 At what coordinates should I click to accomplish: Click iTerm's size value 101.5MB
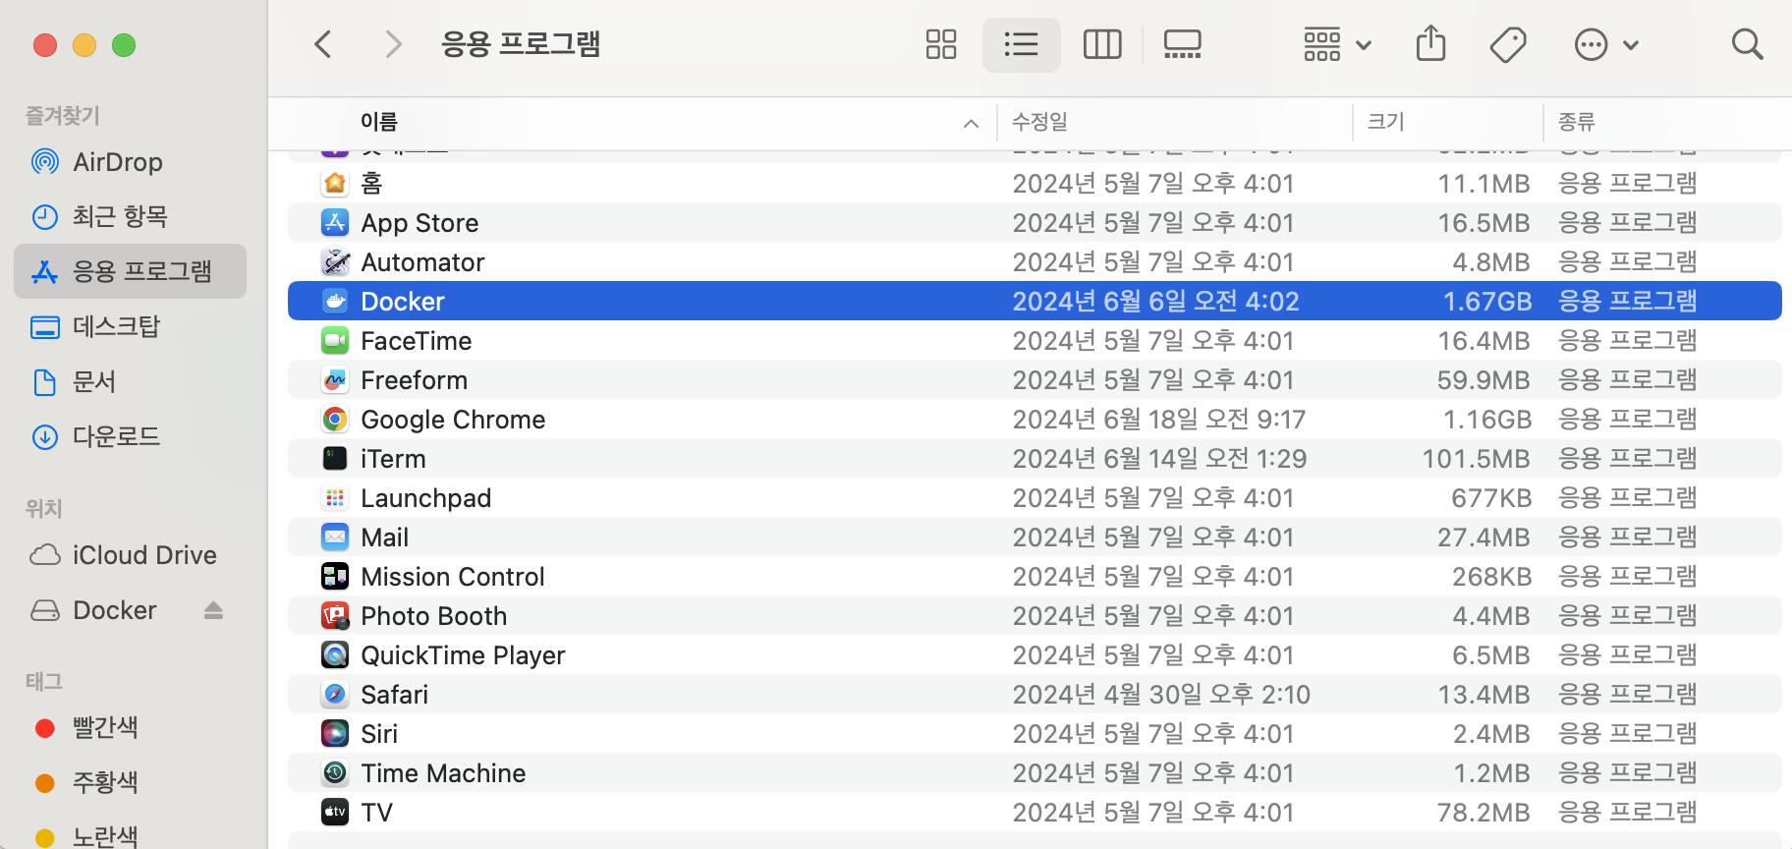[1477, 459]
